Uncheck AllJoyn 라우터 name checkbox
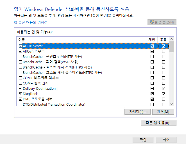 tap(20, 51)
